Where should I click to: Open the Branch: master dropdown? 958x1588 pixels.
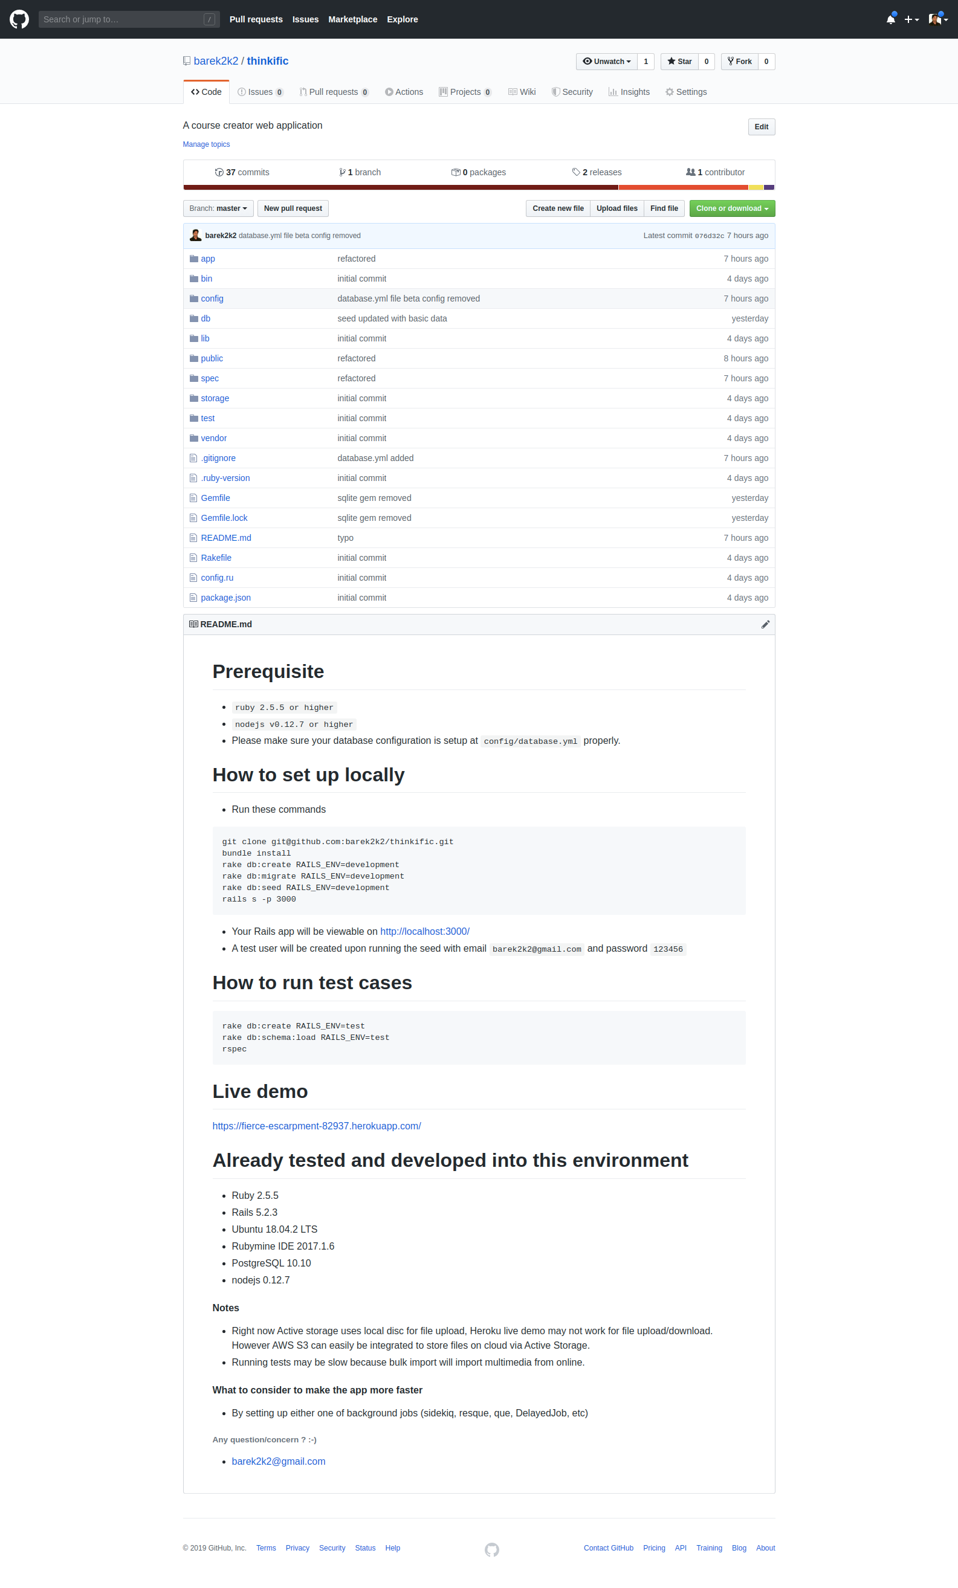click(217, 208)
